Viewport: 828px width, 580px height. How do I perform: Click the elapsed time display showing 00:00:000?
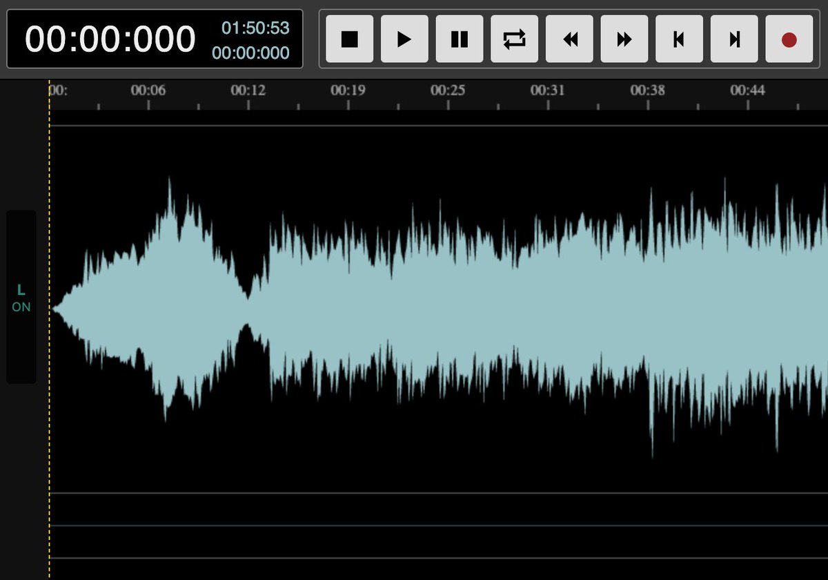(110, 39)
